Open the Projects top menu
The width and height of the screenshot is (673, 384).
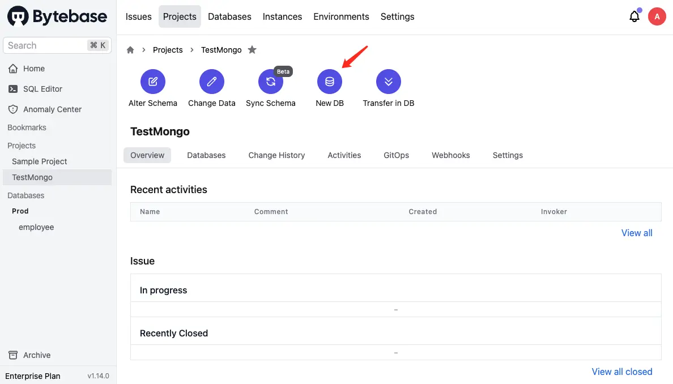(x=180, y=17)
